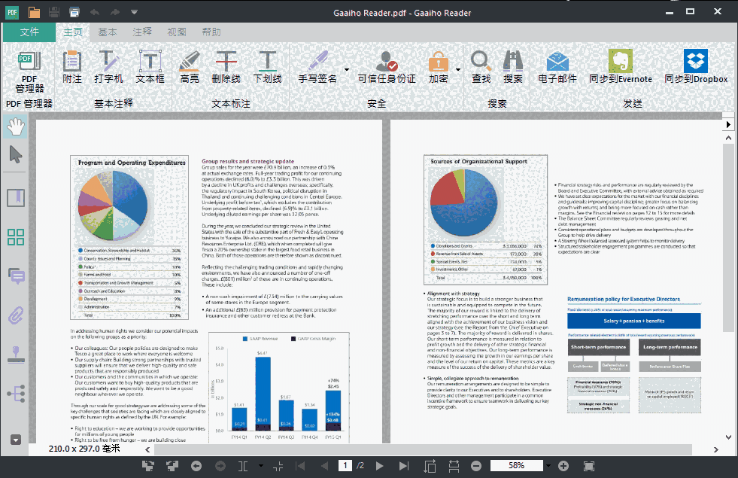This screenshot has width=738, height=478.
Task: Click the open folder icon in title bar
Action: [34, 12]
